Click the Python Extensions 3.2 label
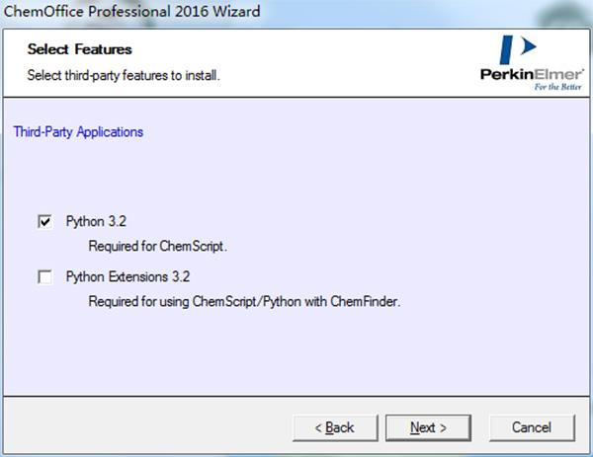Viewport: 593px width, 457px height. pyautogui.click(x=127, y=276)
